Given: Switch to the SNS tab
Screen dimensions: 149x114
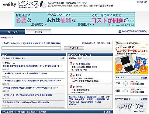Looking at the screenshot, I should [38, 32].
